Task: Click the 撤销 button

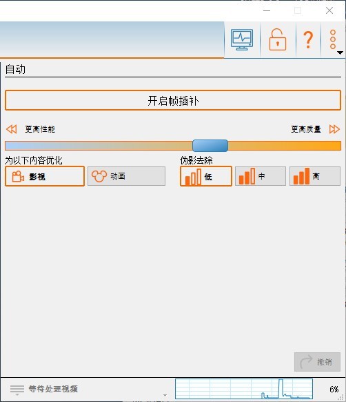Action: (x=317, y=362)
